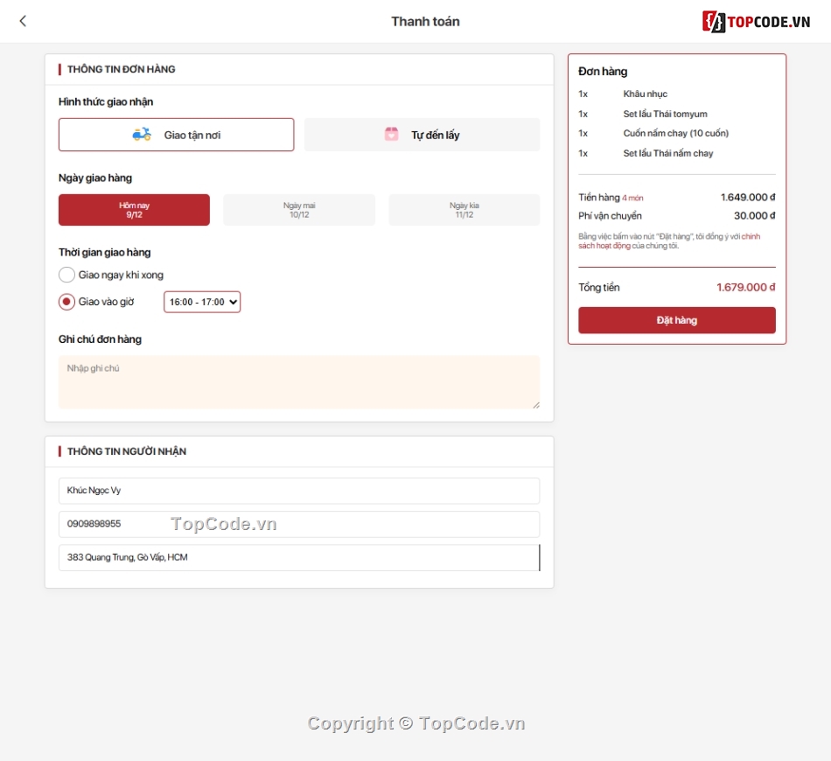Select the Hôm nay 9/12 date option

pos(134,210)
